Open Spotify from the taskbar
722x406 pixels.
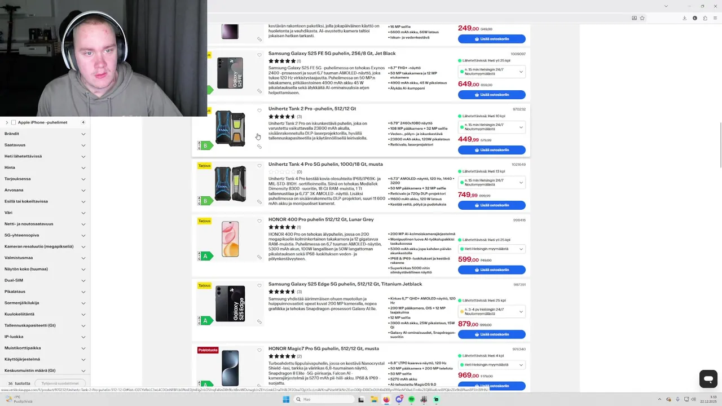coord(411,399)
